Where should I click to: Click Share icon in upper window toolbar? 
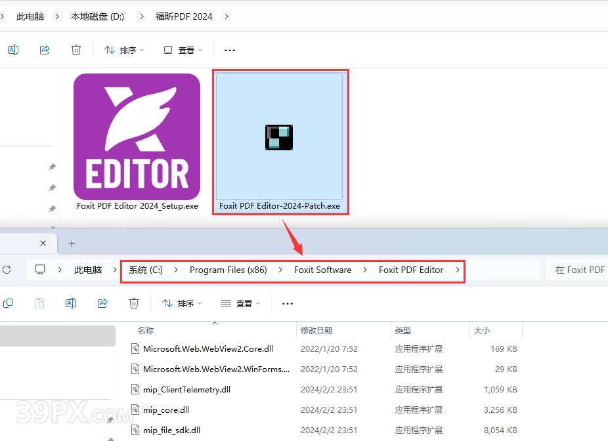45,50
